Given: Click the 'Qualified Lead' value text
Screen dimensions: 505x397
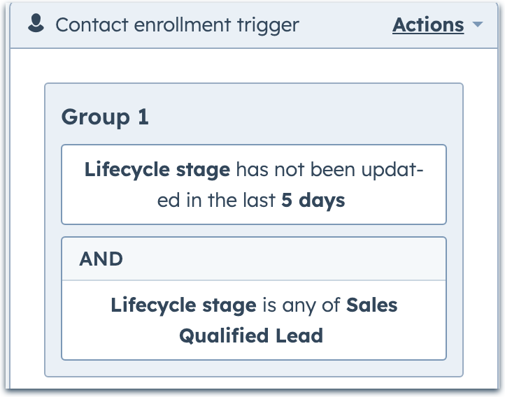Looking at the screenshot, I should tap(251, 335).
